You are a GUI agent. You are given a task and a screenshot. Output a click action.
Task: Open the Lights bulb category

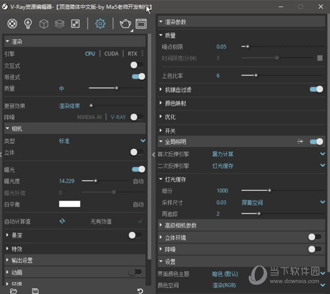click(28, 24)
